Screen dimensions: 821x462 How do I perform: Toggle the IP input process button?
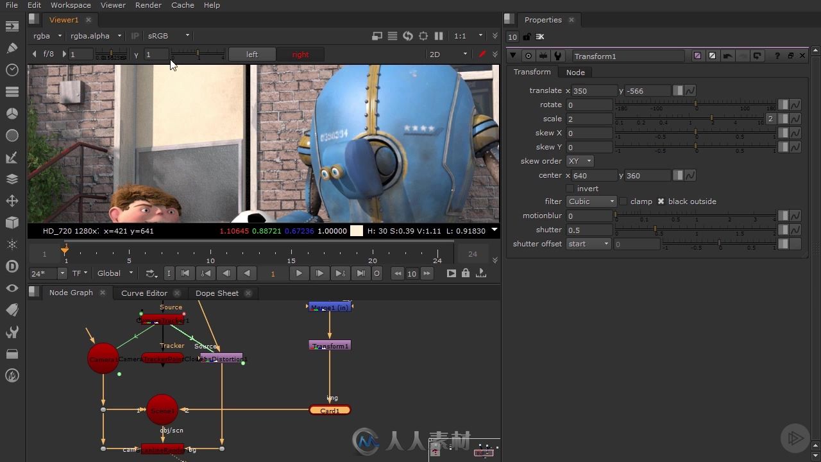(135, 36)
